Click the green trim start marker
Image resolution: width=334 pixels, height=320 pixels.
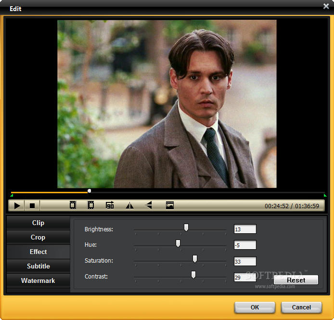(12, 195)
